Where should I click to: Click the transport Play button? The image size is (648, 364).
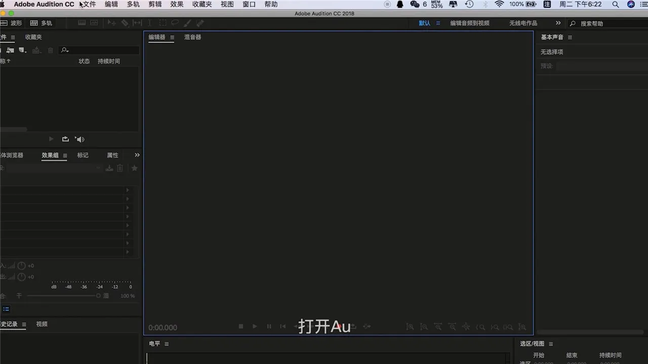(255, 327)
